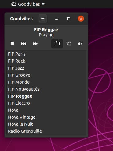Select the Radio Grenouille station
Screen dimensions: 113x151
46,131
